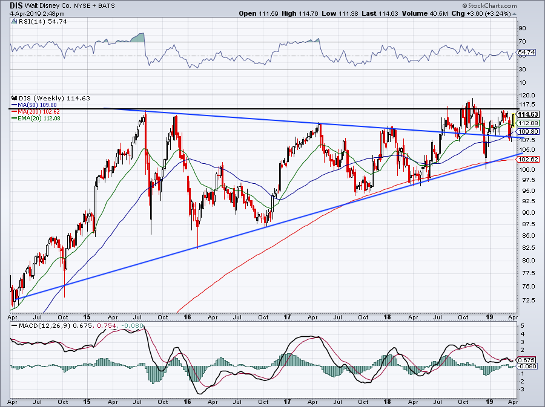The image size is (545, 407).
Task: Click the 'MA(200) 102.62' legend label
Action: [x=39, y=112]
